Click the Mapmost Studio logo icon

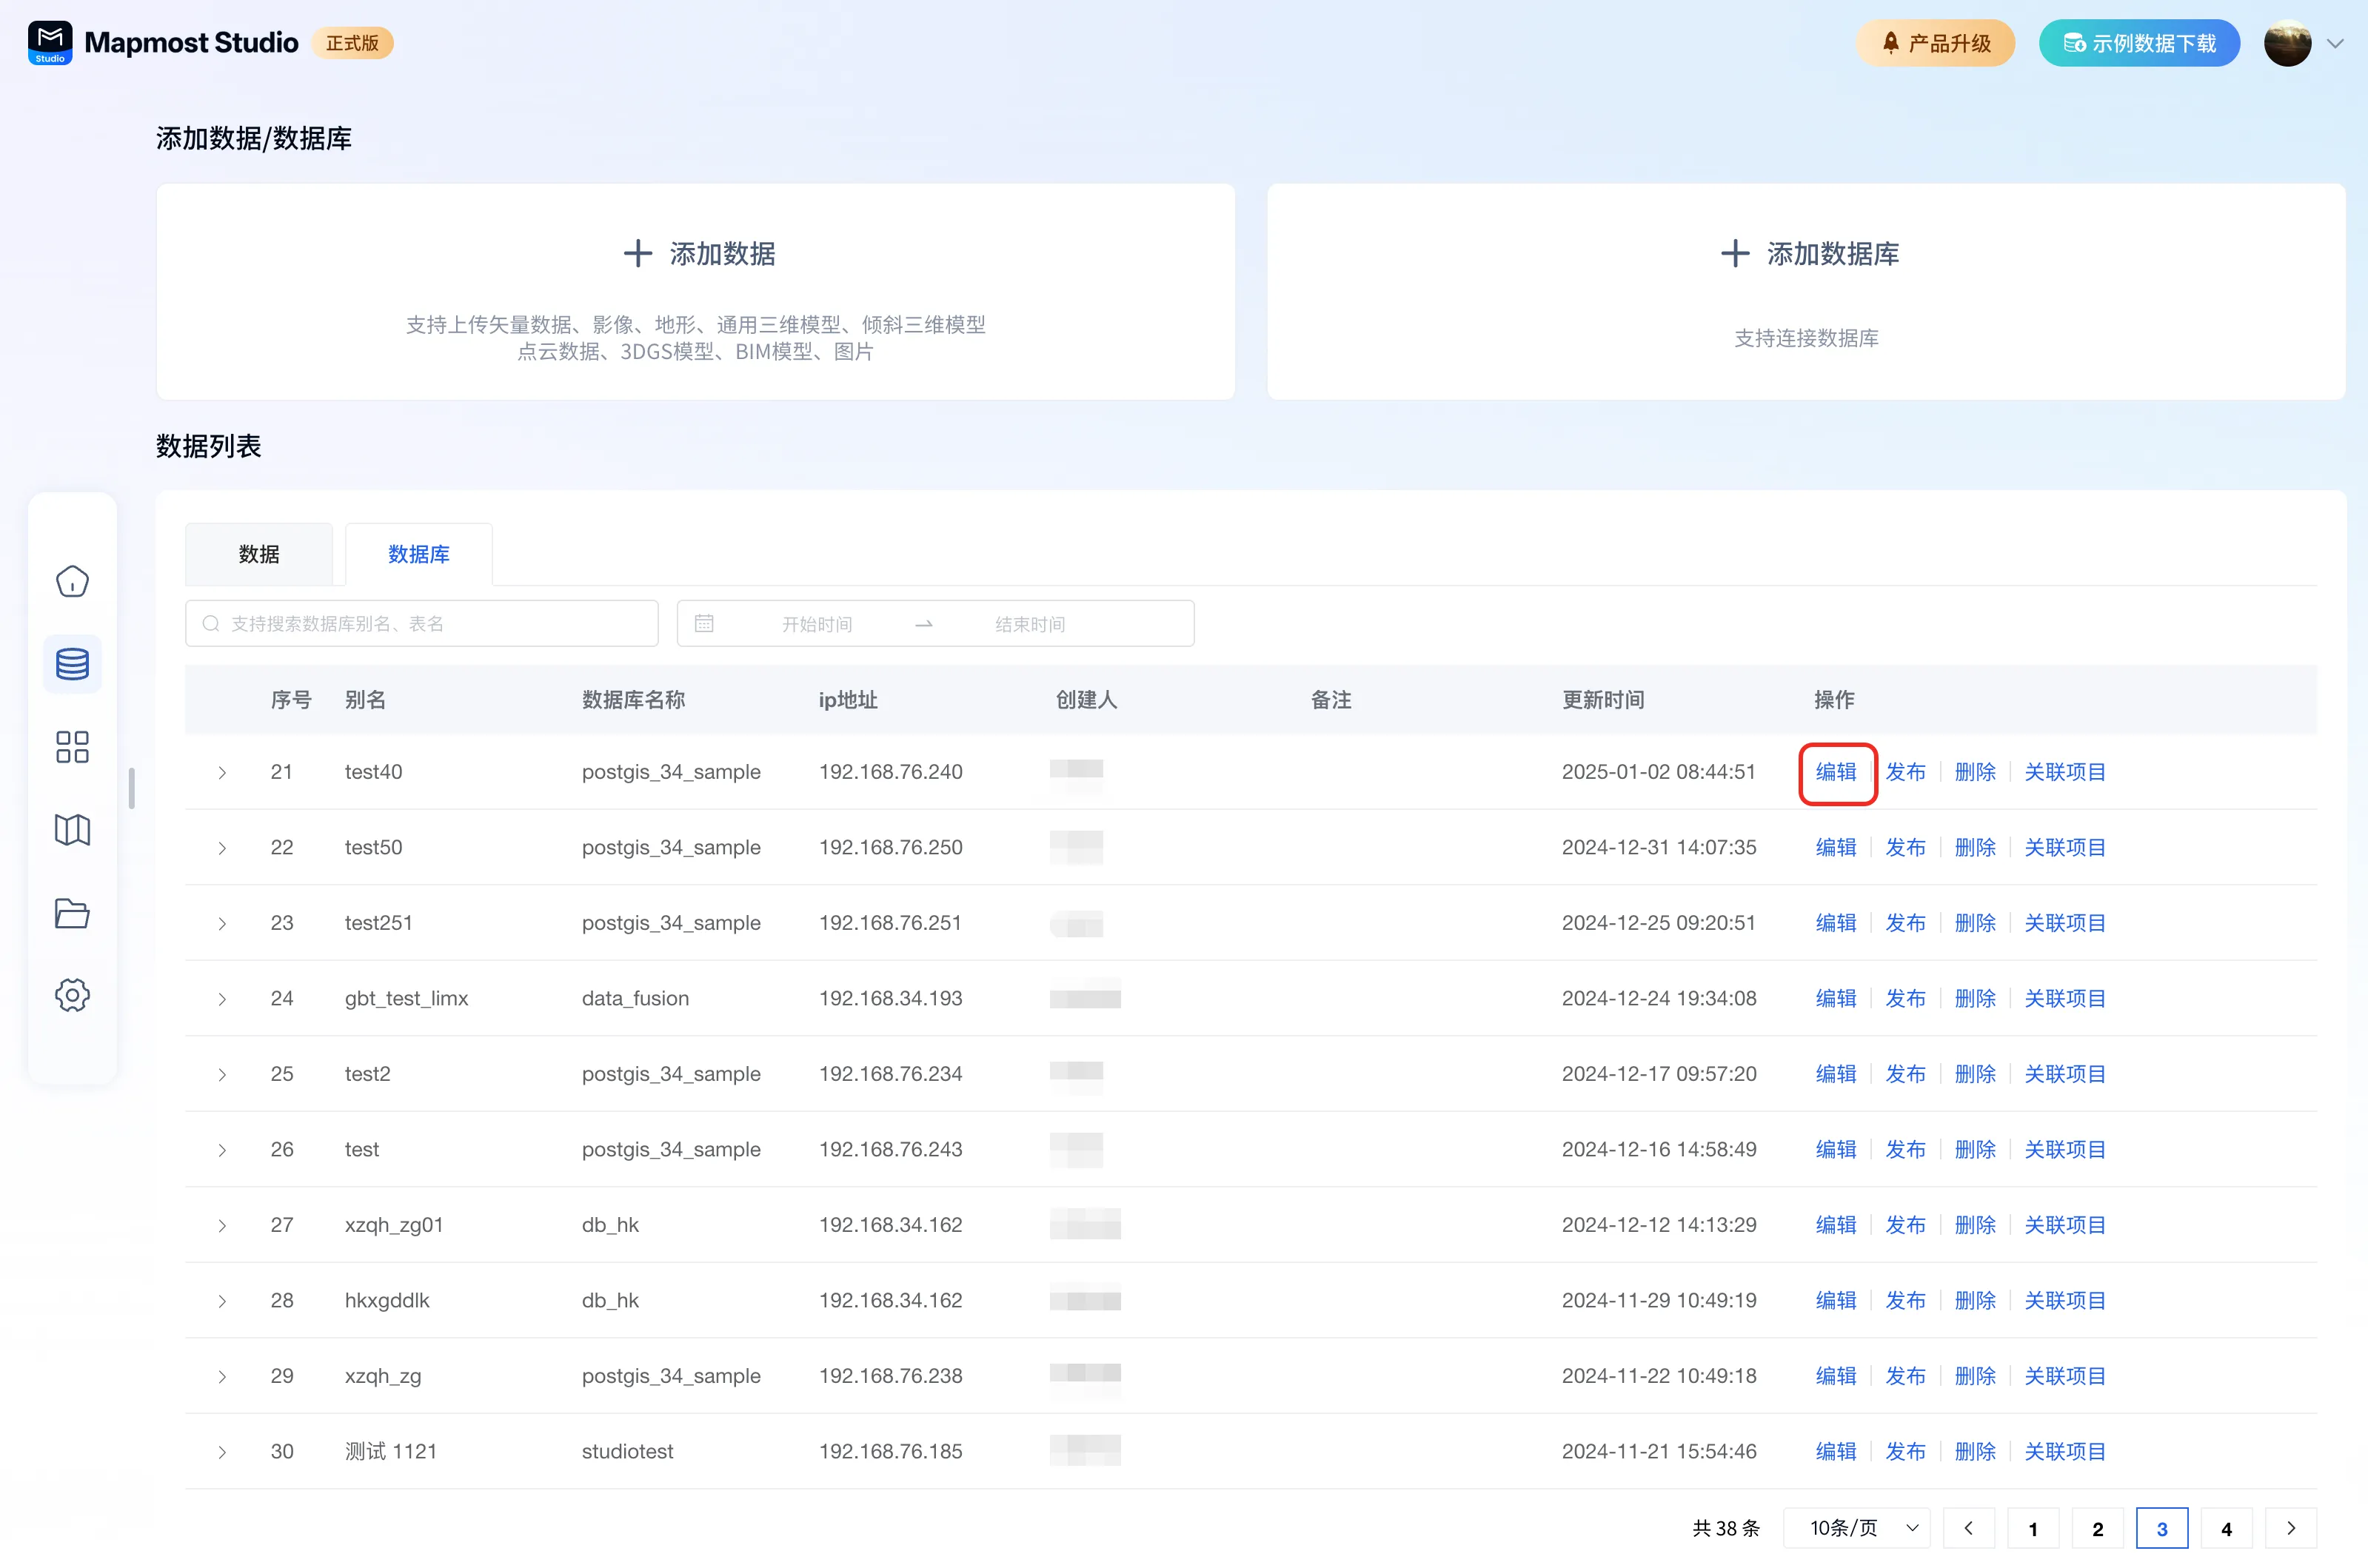coord(50,43)
